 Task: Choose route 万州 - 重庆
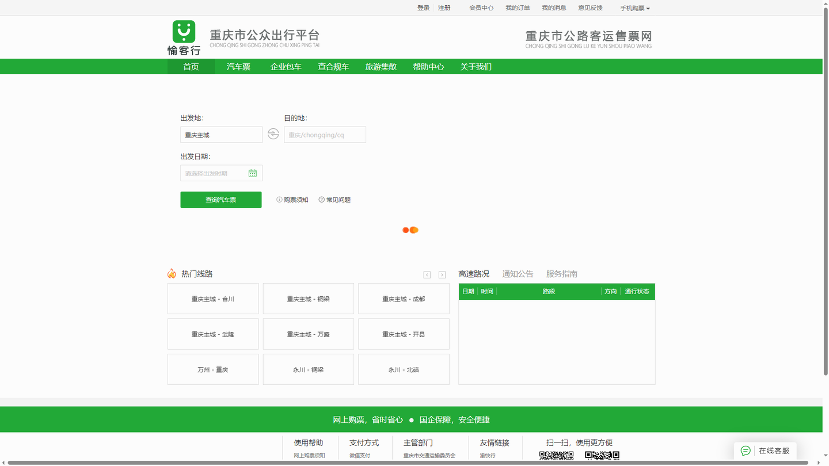click(x=213, y=369)
